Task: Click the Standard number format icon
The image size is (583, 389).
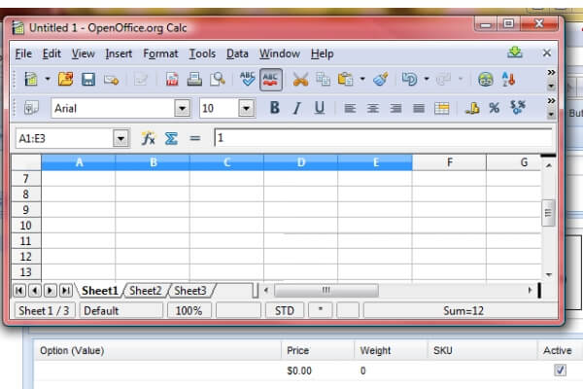Action: (x=518, y=108)
